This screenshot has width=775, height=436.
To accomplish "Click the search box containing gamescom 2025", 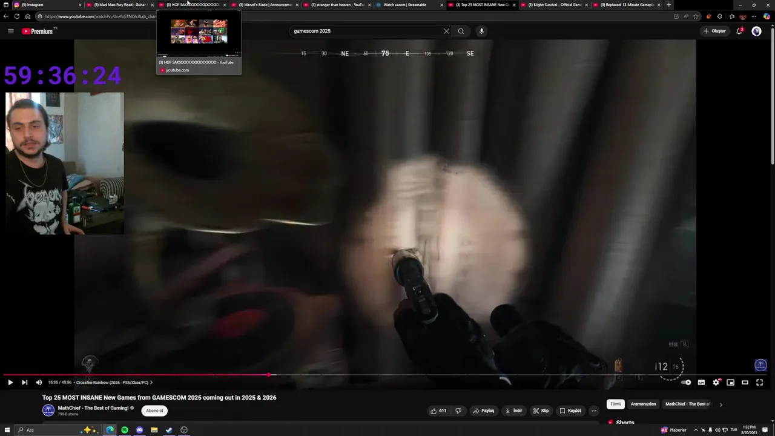I will point(366,31).
